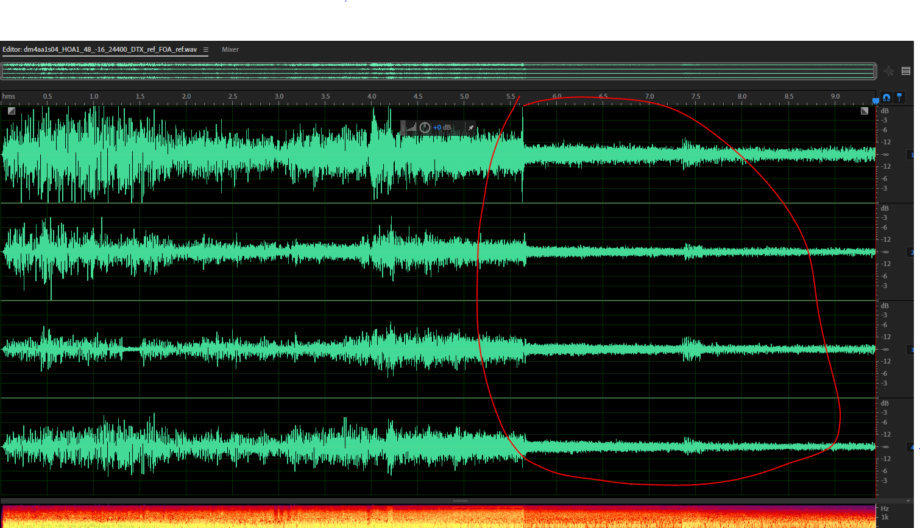Screen dimensions: 920x528
Task: Click the +0 dB gain value
Action: (442, 128)
